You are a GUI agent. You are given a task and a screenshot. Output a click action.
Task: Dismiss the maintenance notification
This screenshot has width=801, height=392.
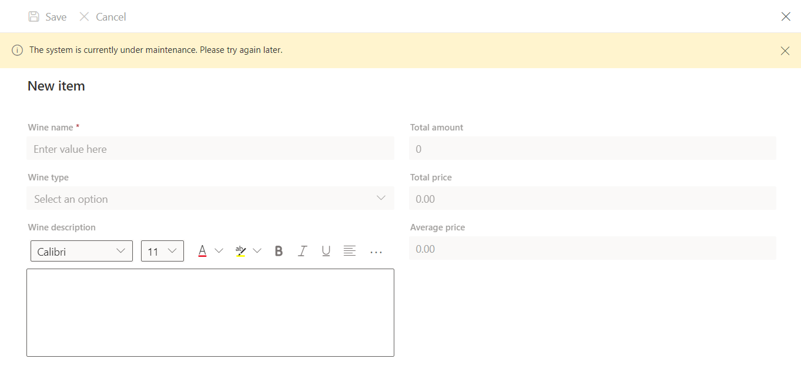tap(785, 51)
